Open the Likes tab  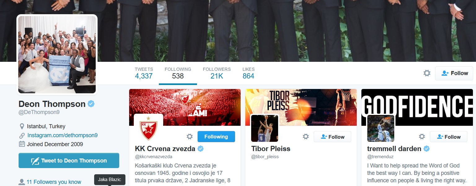(x=248, y=73)
